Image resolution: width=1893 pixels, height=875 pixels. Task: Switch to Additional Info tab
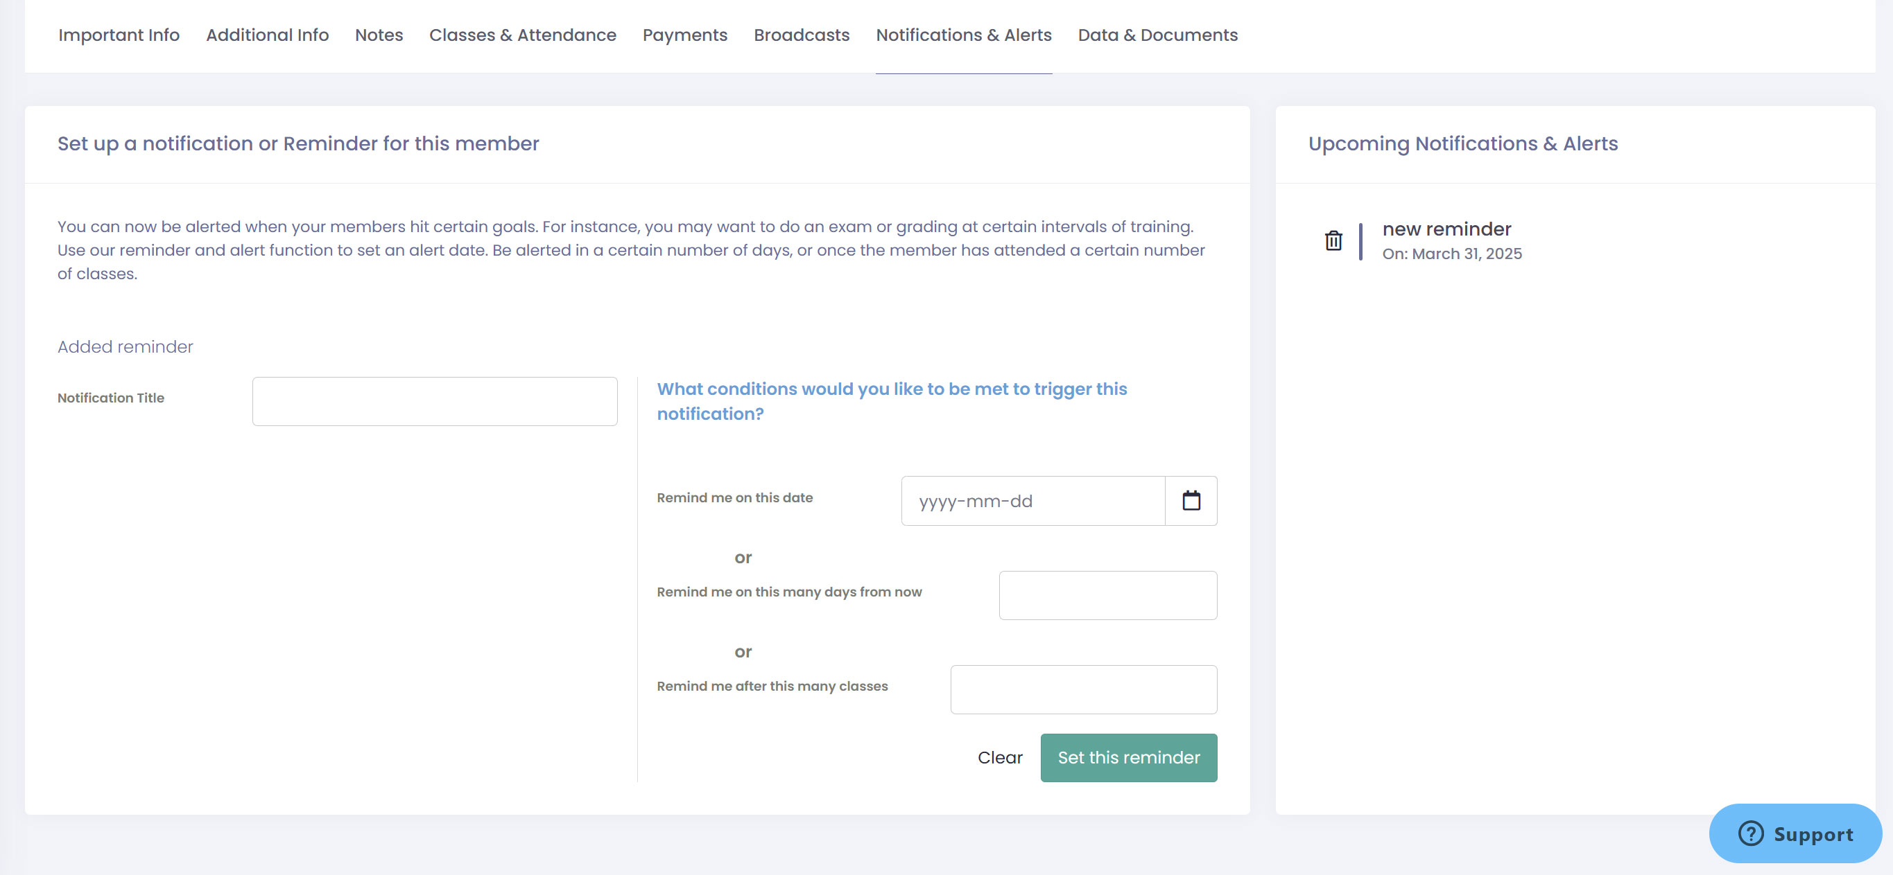pyautogui.click(x=268, y=35)
